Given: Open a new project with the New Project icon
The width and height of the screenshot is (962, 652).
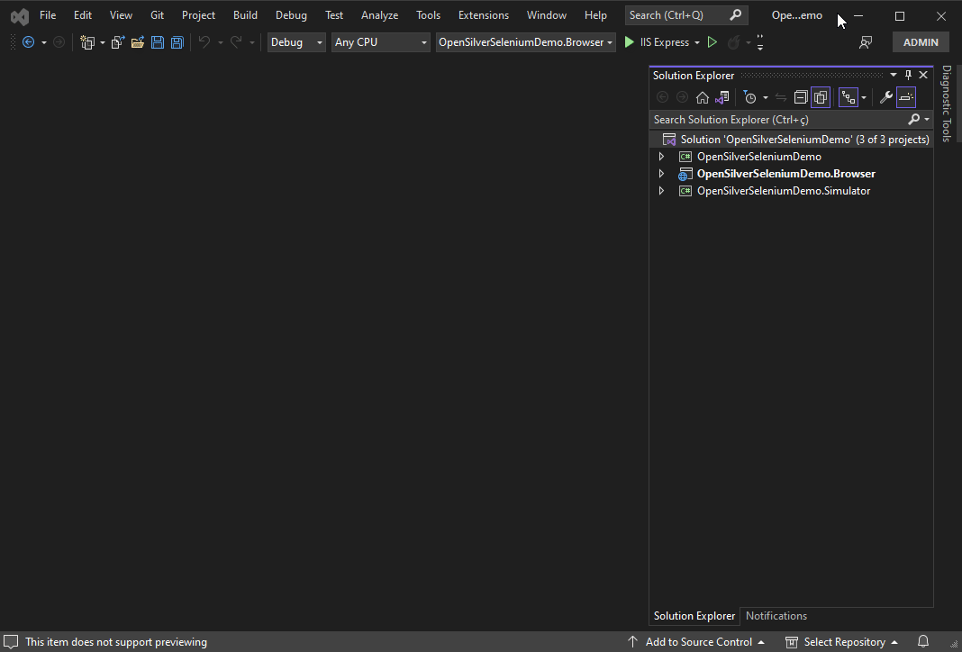Looking at the screenshot, I should [x=87, y=41].
